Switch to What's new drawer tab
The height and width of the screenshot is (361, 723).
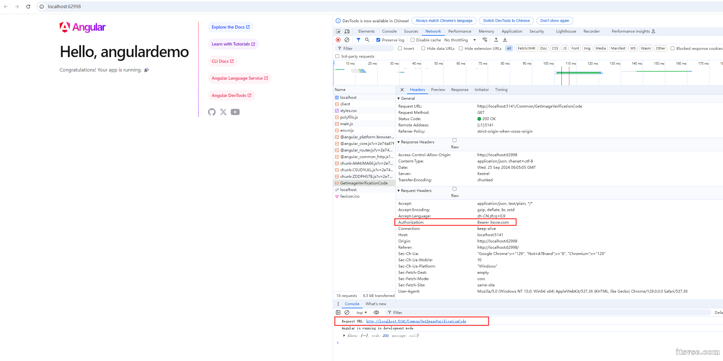click(376, 304)
